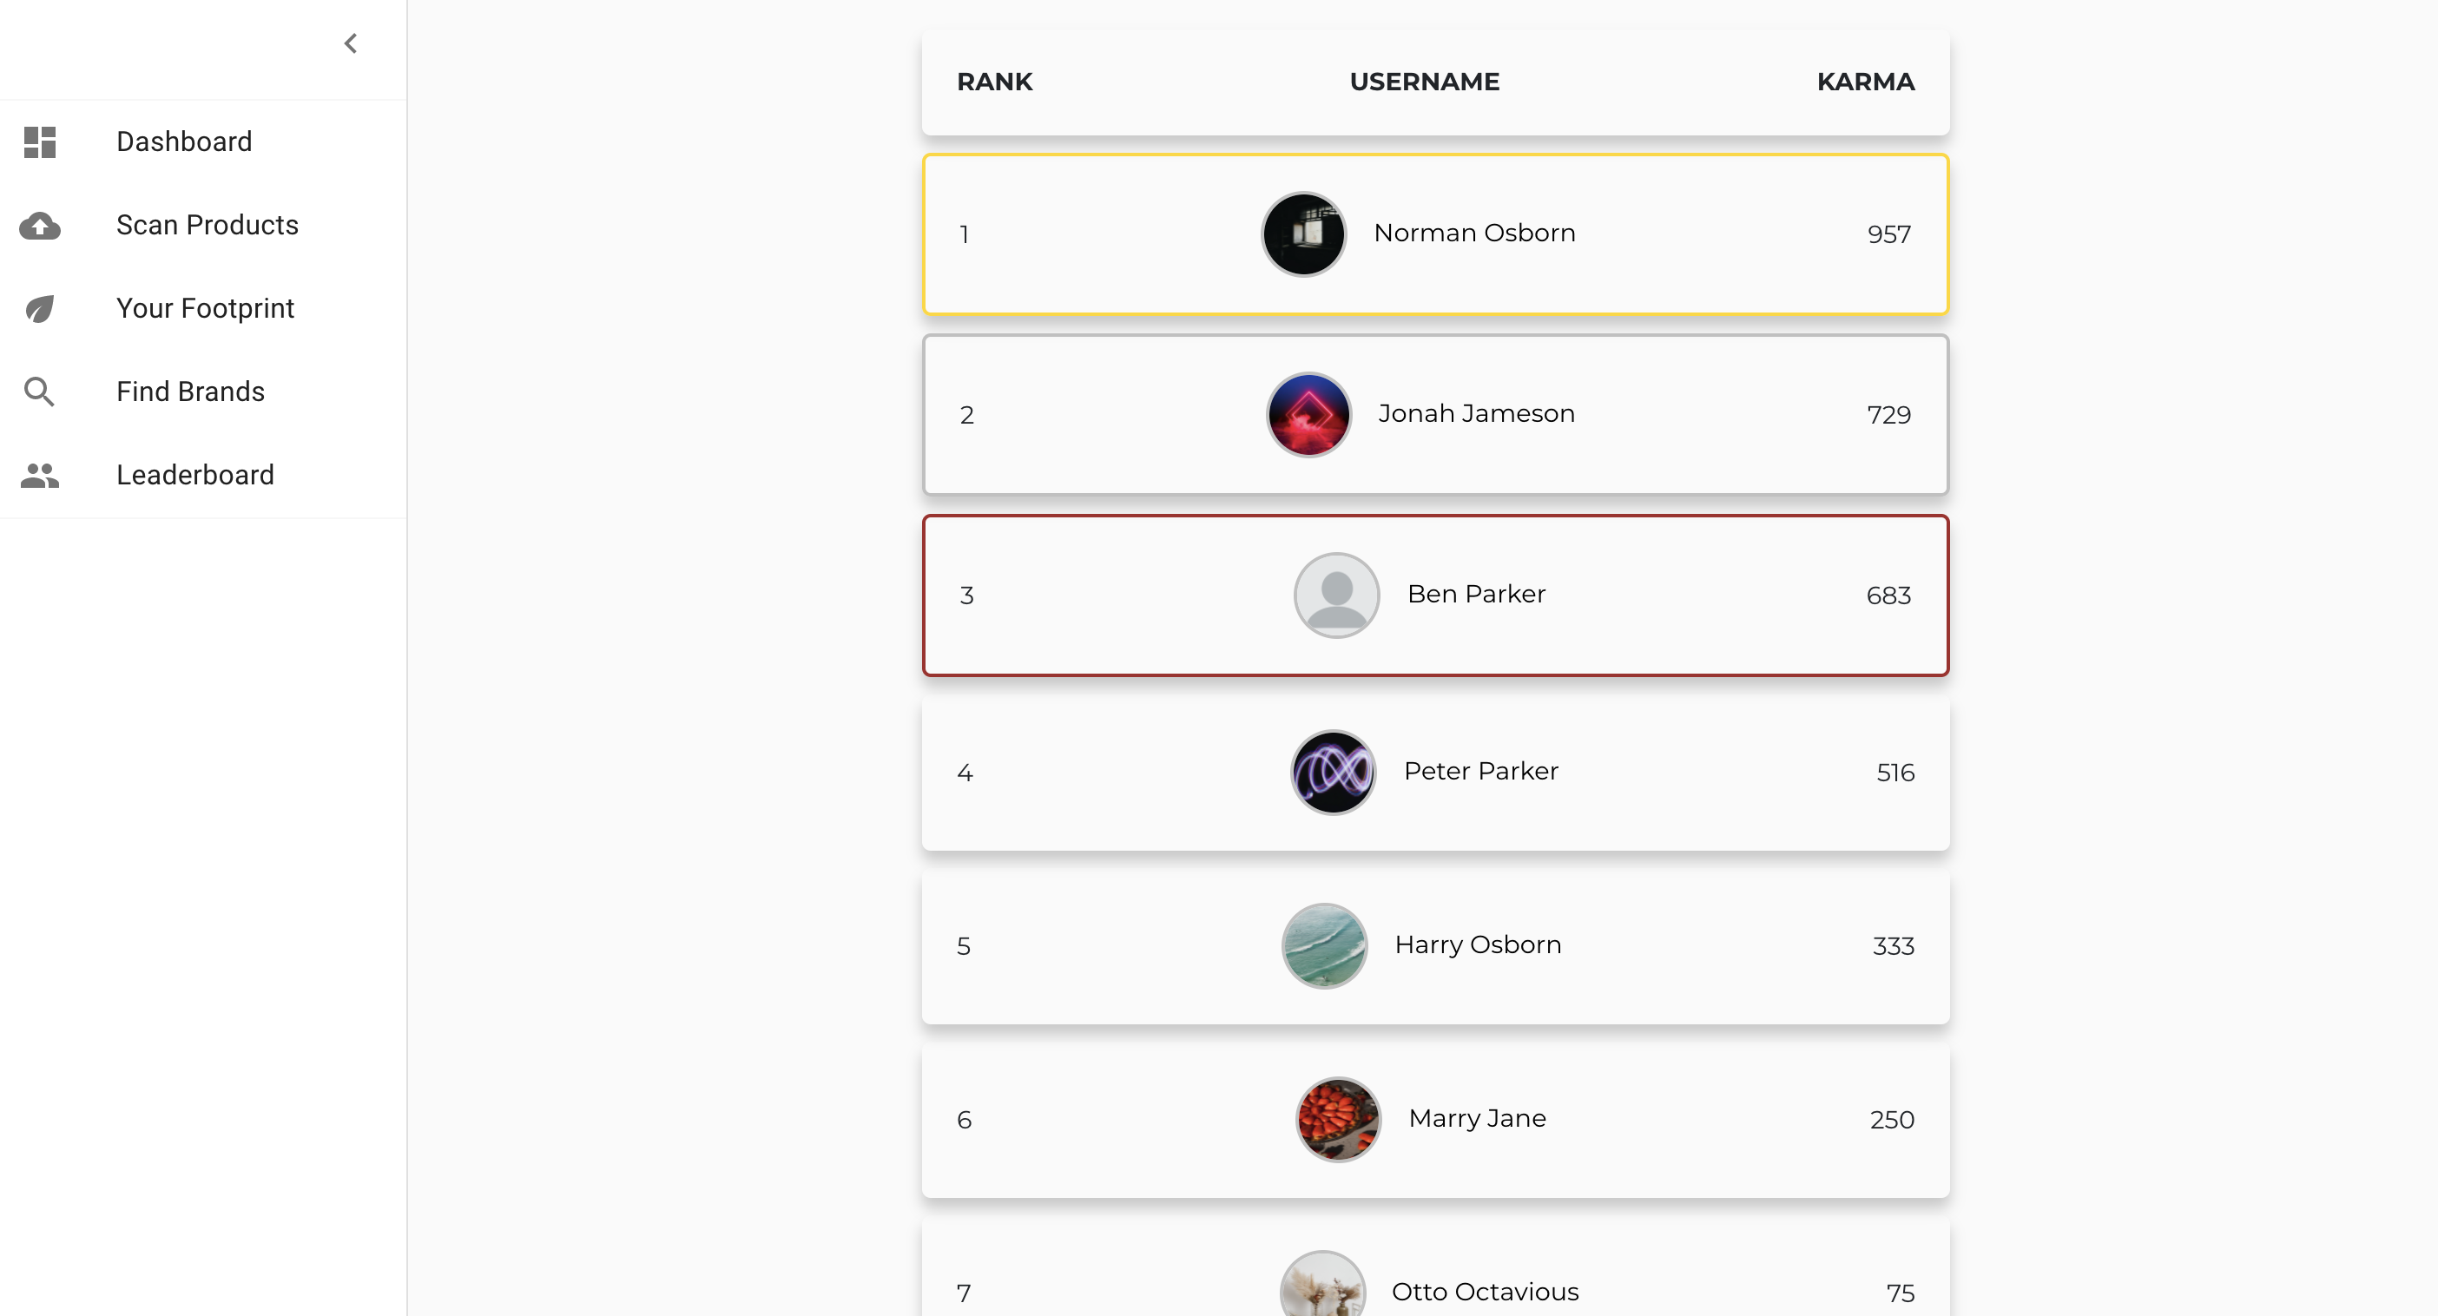Click Peter Parker's neon swirl avatar
Viewport: 2438px width, 1316px height.
[x=1333, y=772]
